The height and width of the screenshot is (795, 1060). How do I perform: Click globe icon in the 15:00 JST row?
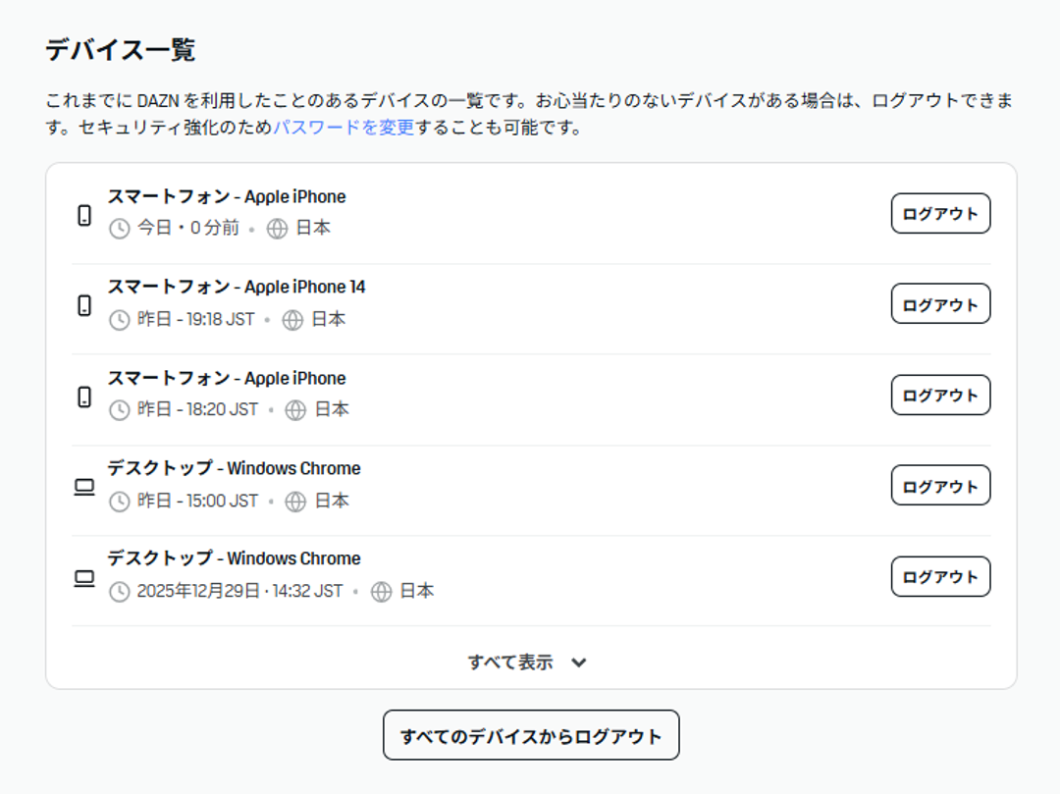(295, 502)
